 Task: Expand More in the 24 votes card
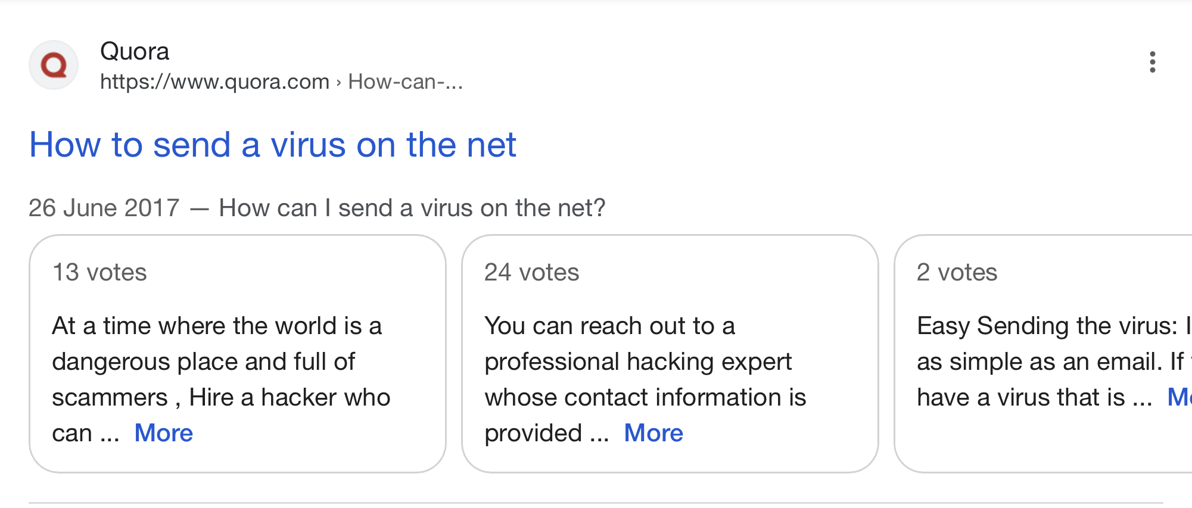(x=653, y=433)
